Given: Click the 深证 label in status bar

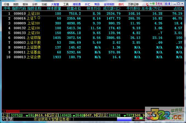Looking at the screenshot, I should pyautogui.click(x=54, y=115).
